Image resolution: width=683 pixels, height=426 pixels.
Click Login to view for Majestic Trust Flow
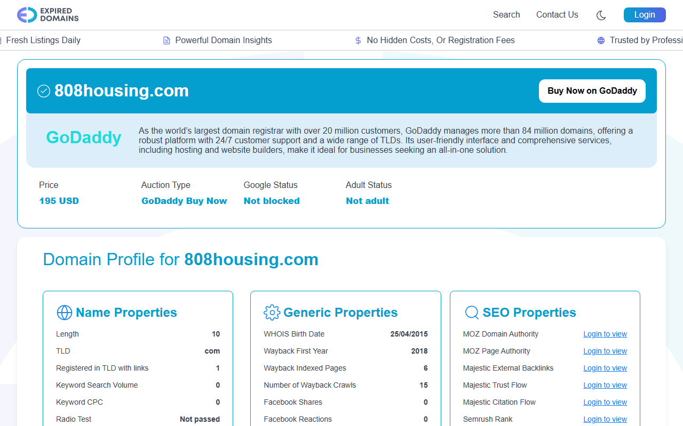point(605,385)
